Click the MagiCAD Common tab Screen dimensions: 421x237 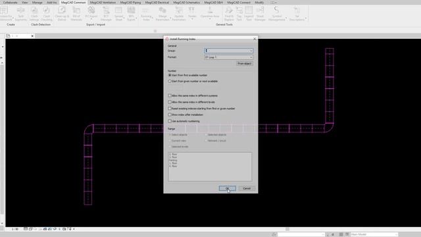(73, 3)
